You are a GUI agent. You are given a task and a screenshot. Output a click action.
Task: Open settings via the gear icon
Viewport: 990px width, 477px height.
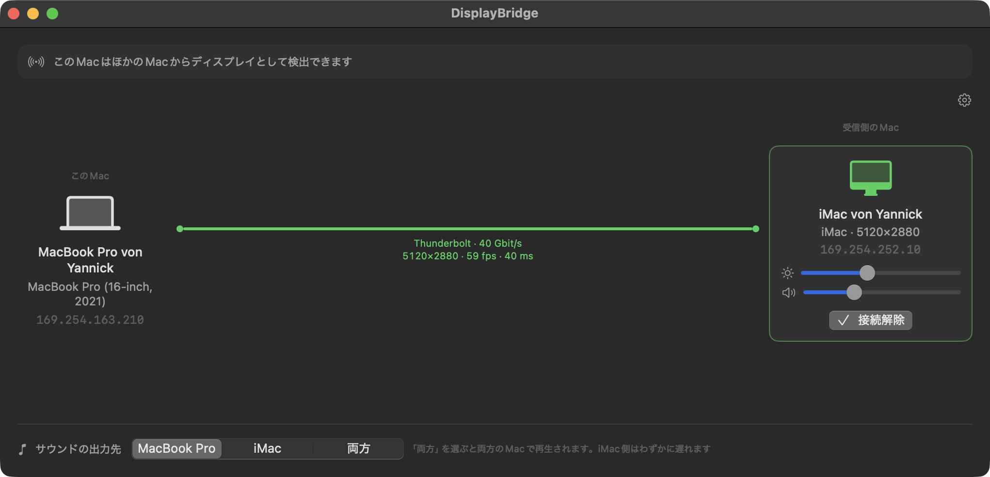964,100
